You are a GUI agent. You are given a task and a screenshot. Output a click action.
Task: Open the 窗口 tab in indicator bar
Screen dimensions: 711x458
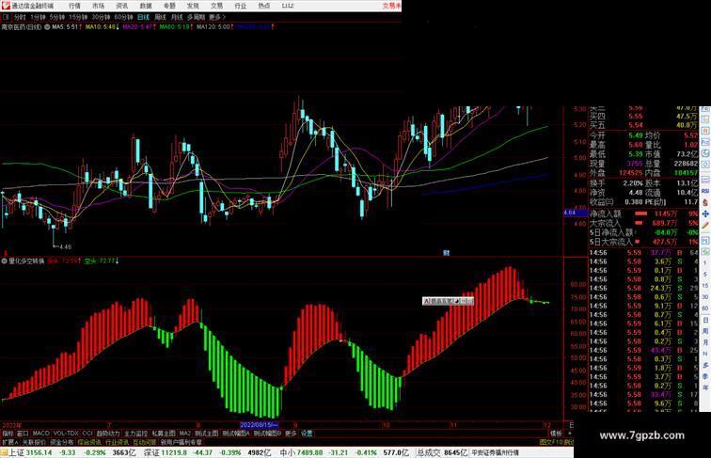point(23,434)
